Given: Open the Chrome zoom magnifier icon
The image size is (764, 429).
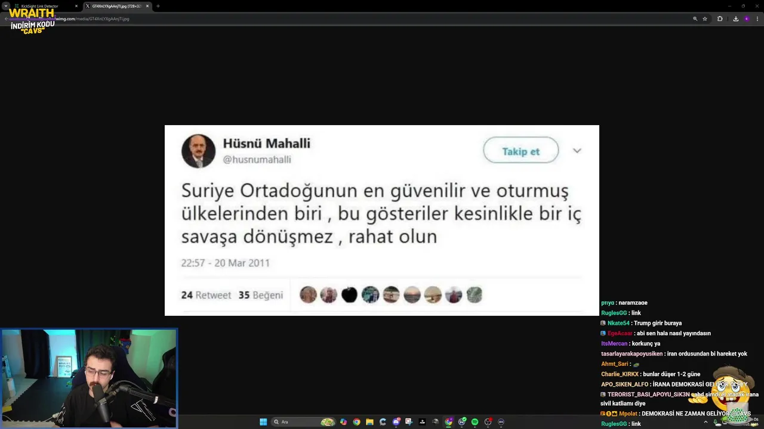Looking at the screenshot, I should point(695,18).
